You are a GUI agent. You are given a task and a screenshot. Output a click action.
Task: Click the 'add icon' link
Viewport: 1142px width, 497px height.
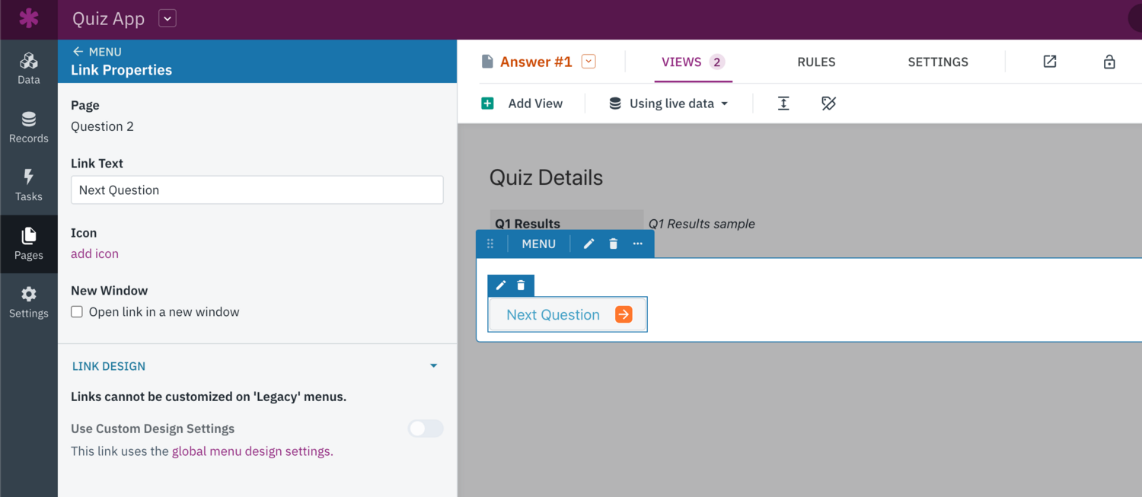point(94,253)
